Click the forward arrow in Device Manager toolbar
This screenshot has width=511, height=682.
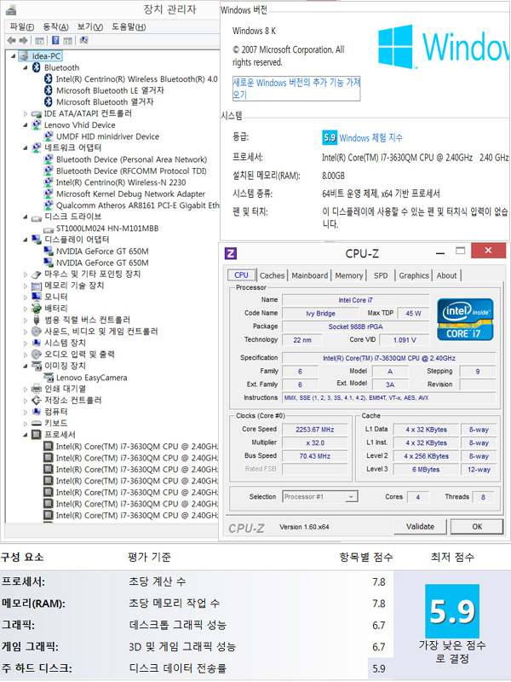pos(23,40)
